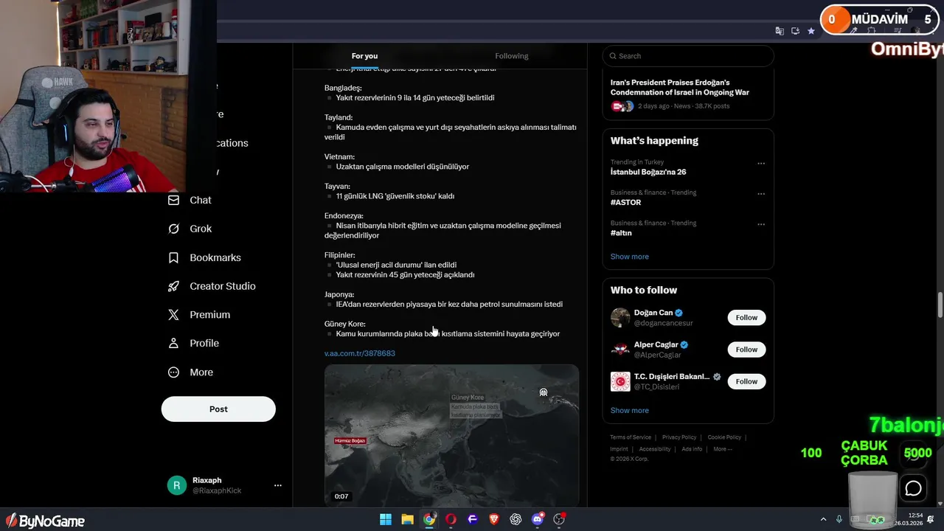The width and height of the screenshot is (944, 531).
Task: Open the More menu in sidebar
Action: (190, 372)
